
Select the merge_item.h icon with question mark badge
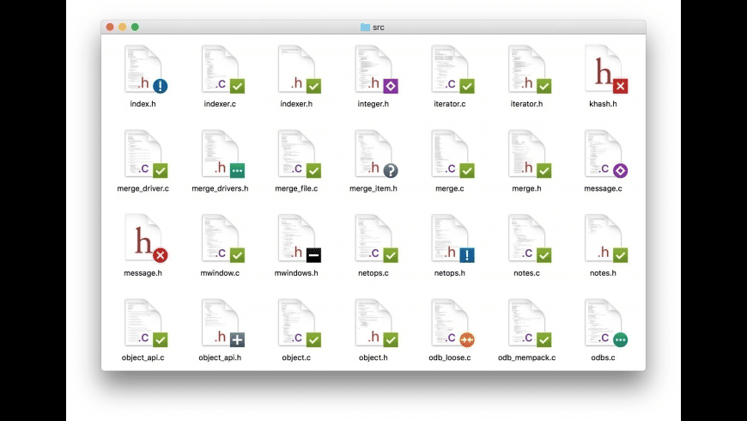pyautogui.click(x=375, y=154)
